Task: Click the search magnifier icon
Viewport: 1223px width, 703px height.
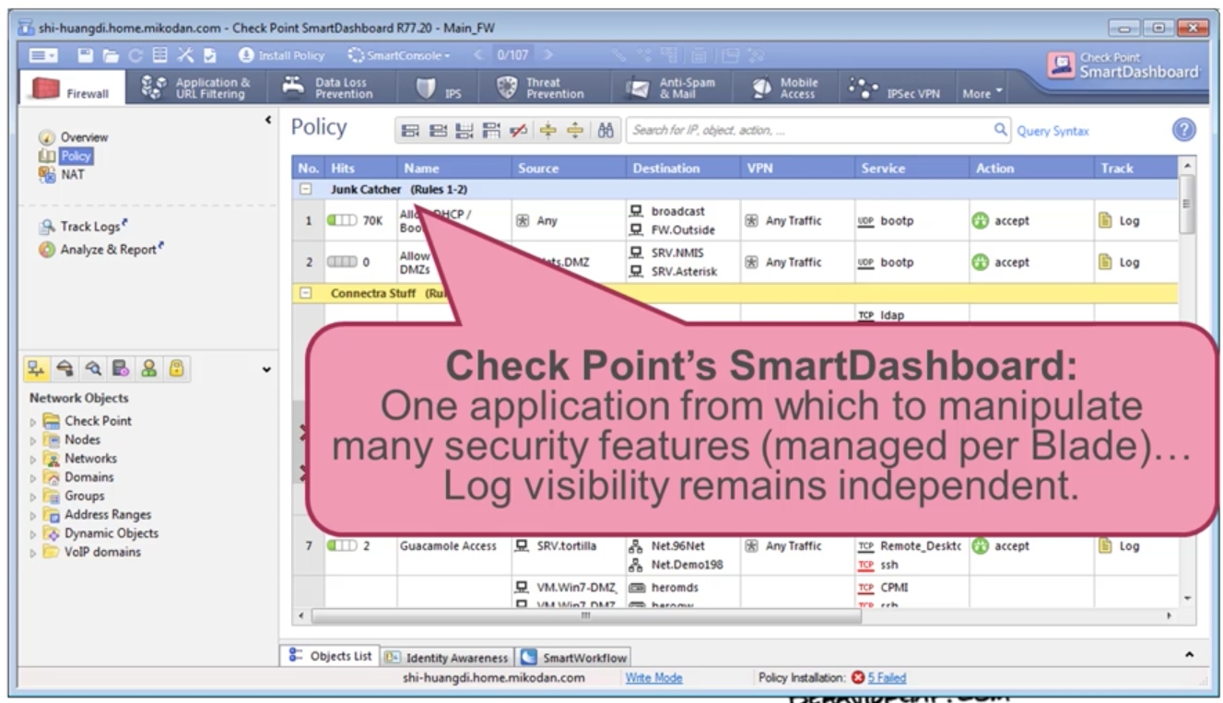Action: (x=1001, y=131)
